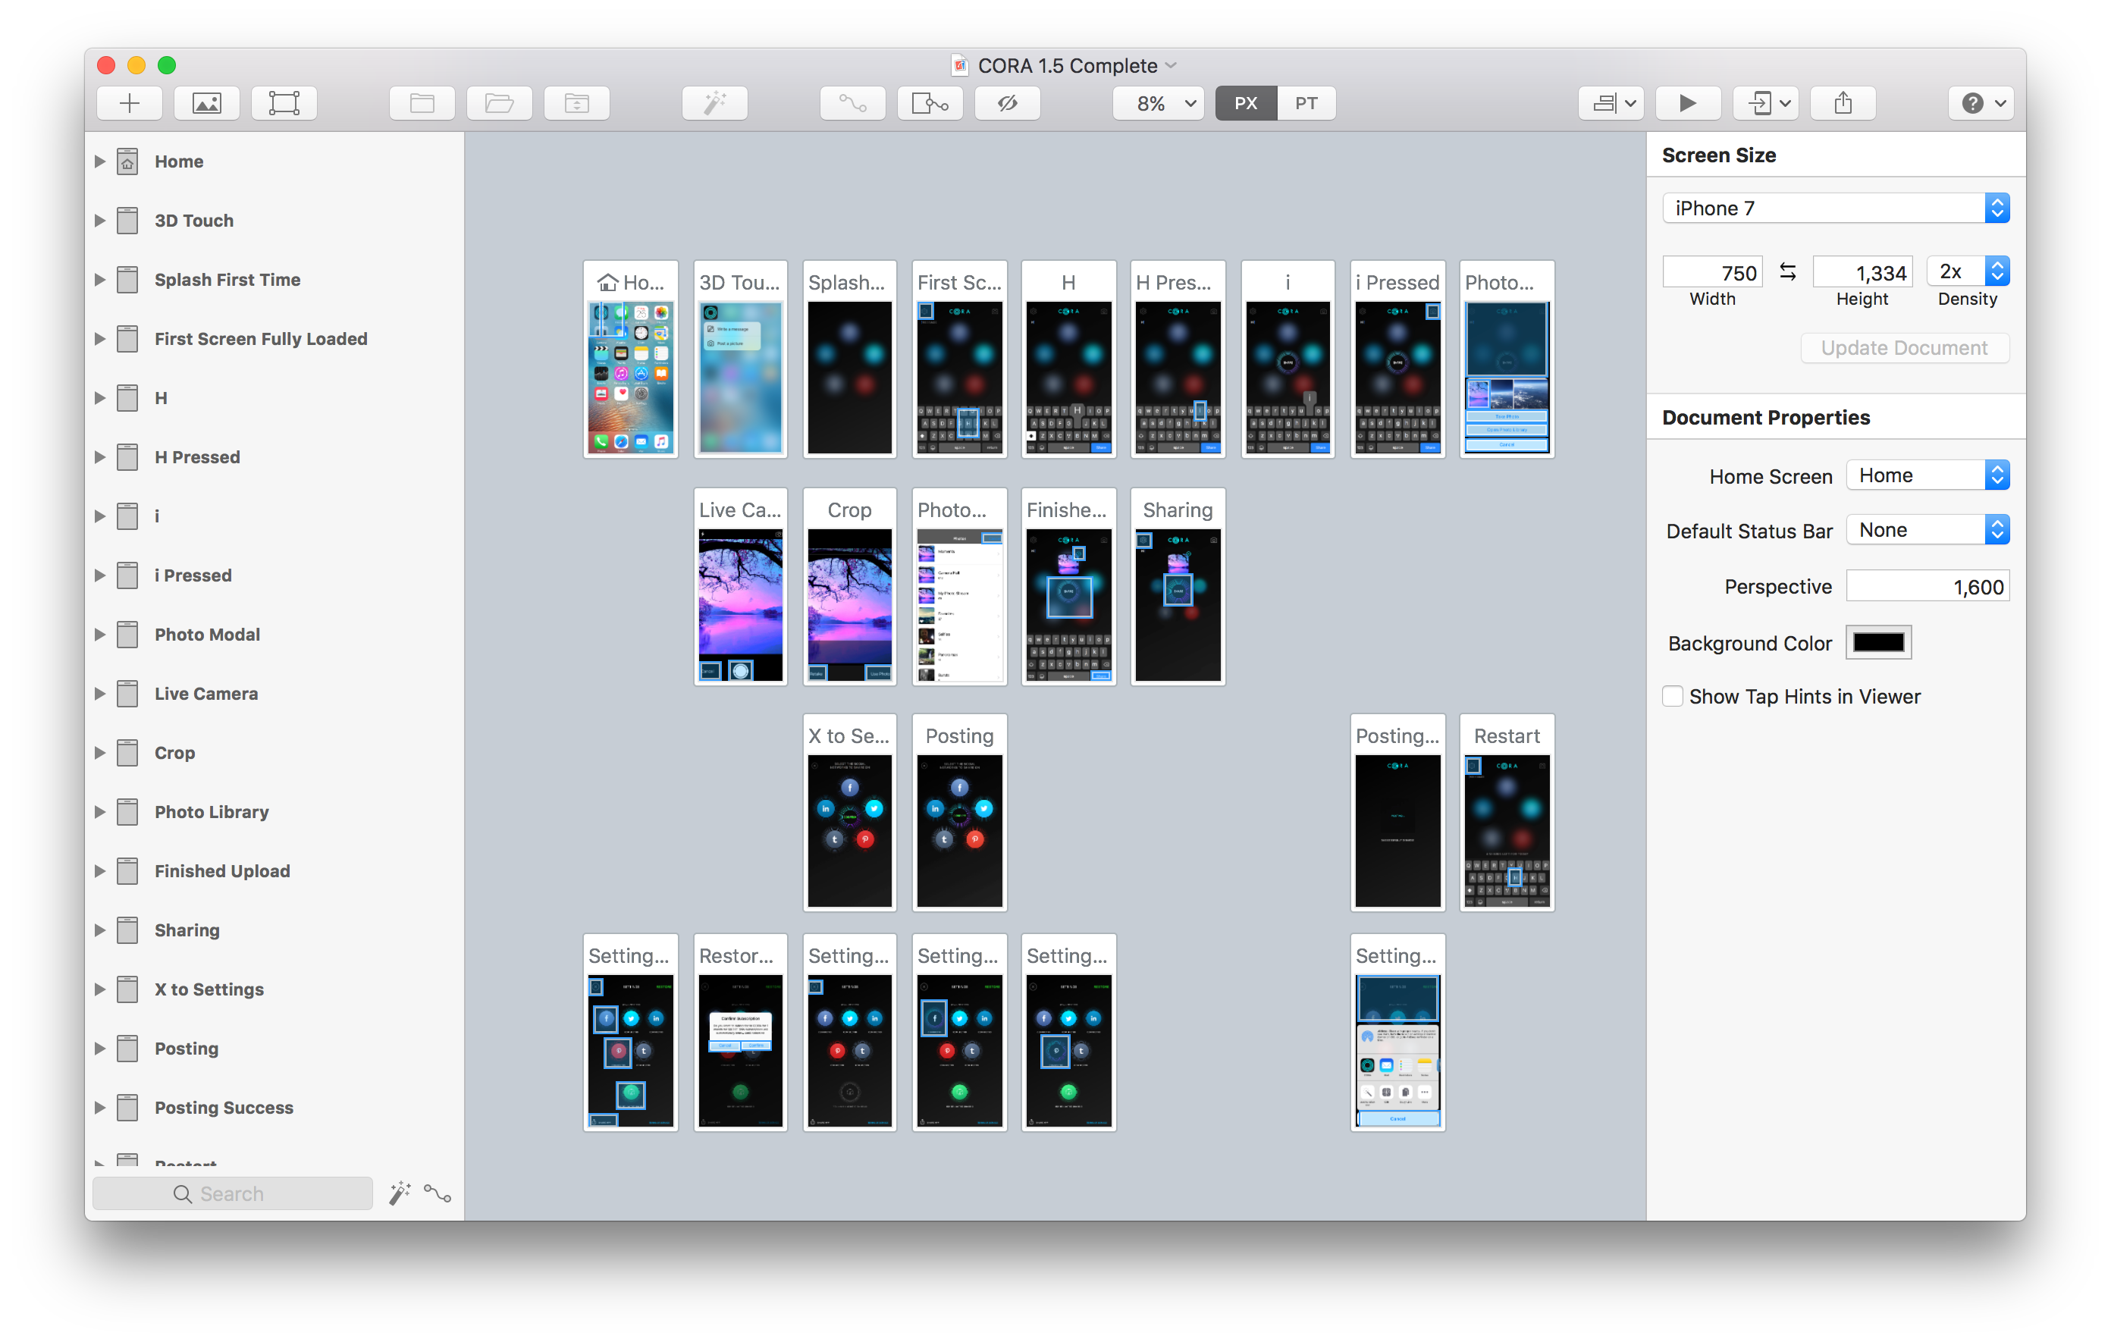Click the share icon in the toolbar
The height and width of the screenshot is (1342, 2111).
(x=1843, y=102)
